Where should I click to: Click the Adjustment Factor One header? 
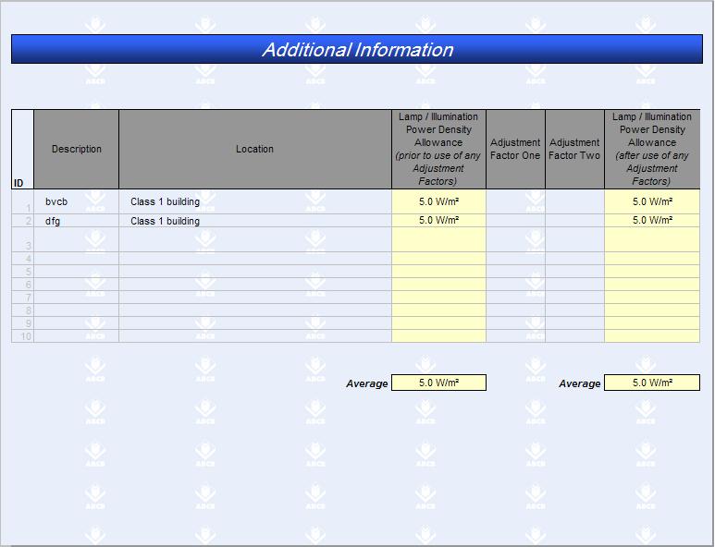click(515, 149)
